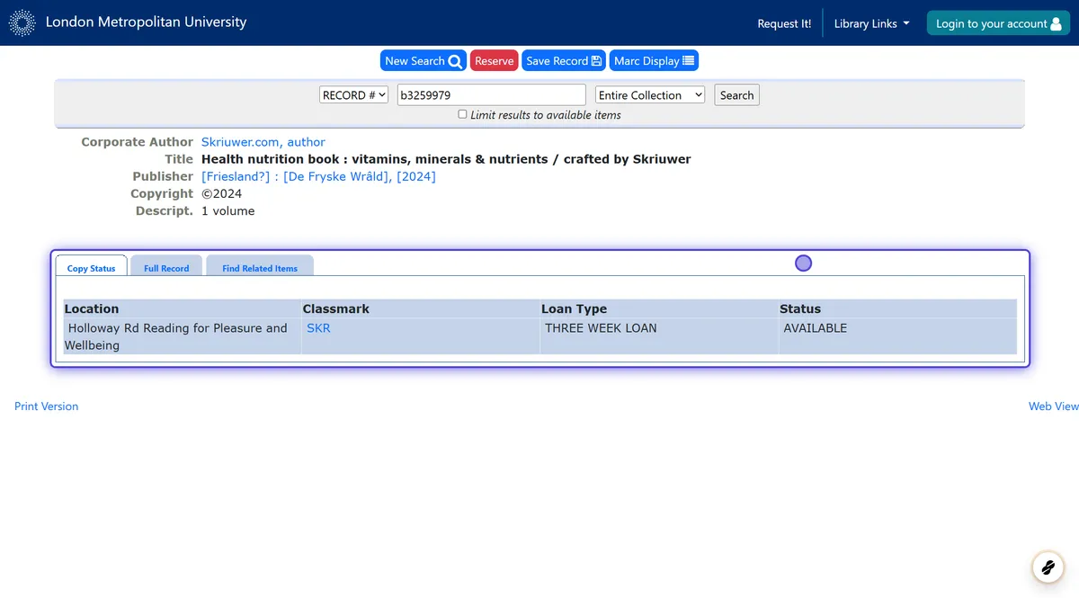Login to your account
Viewport: 1079px width, 598px height.
[998, 23]
